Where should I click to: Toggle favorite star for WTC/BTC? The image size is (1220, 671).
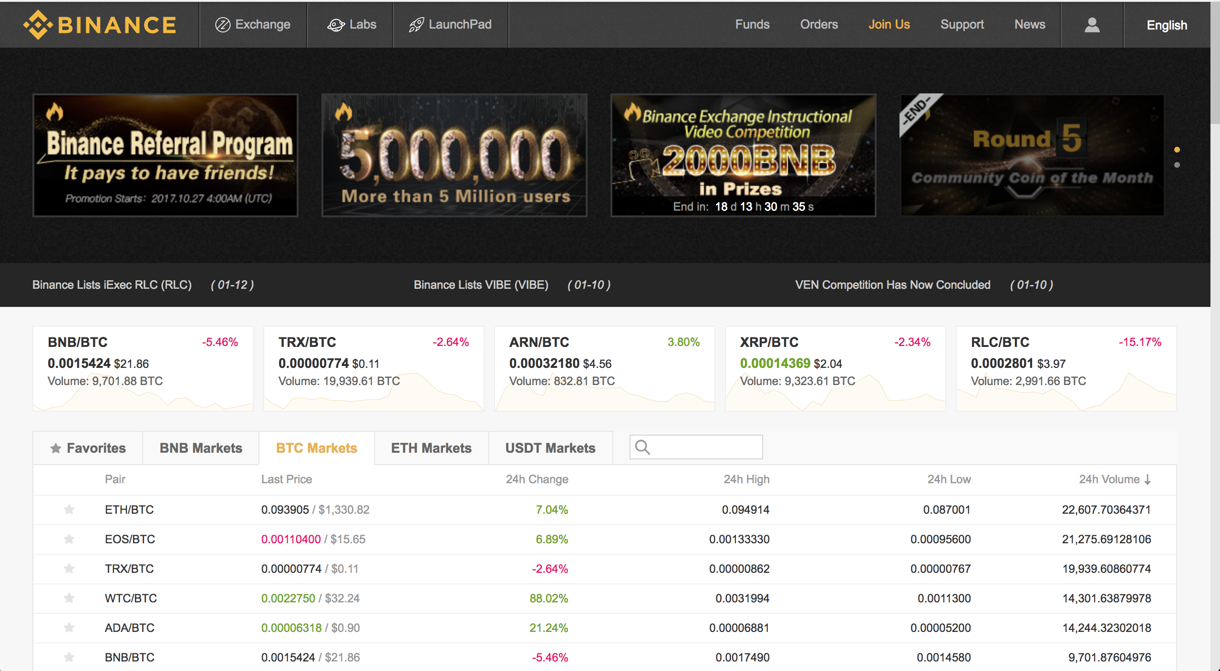coord(69,598)
